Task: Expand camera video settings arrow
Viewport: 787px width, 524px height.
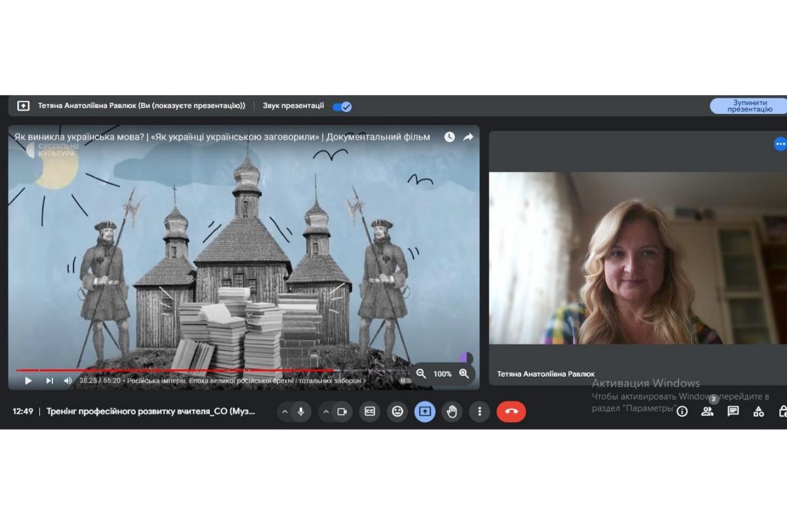Action: coord(325,411)
